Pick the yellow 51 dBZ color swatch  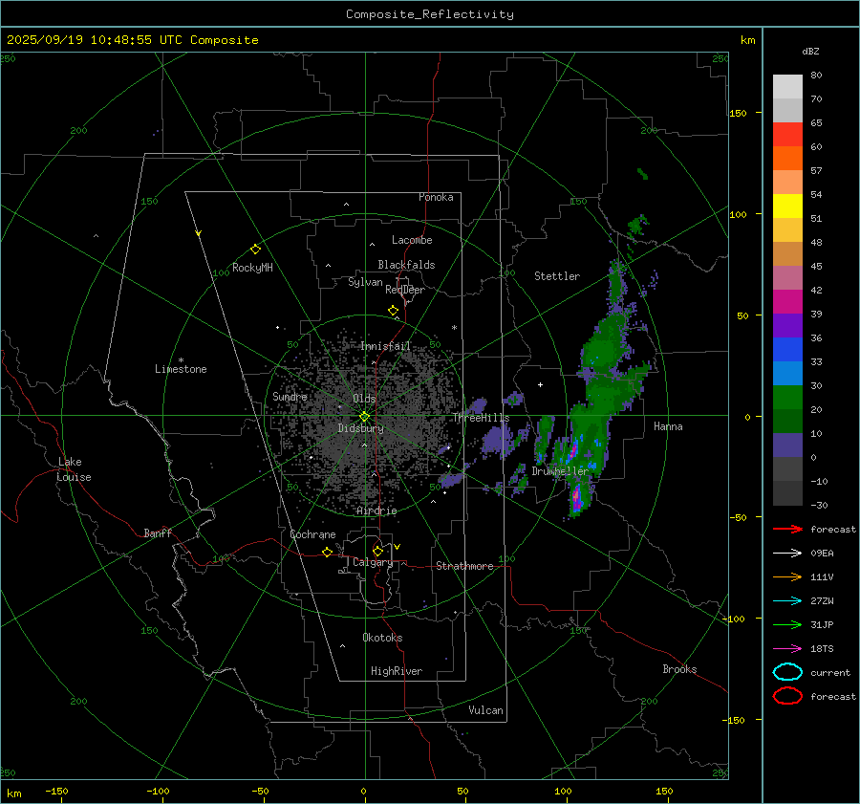coord(787,206)
